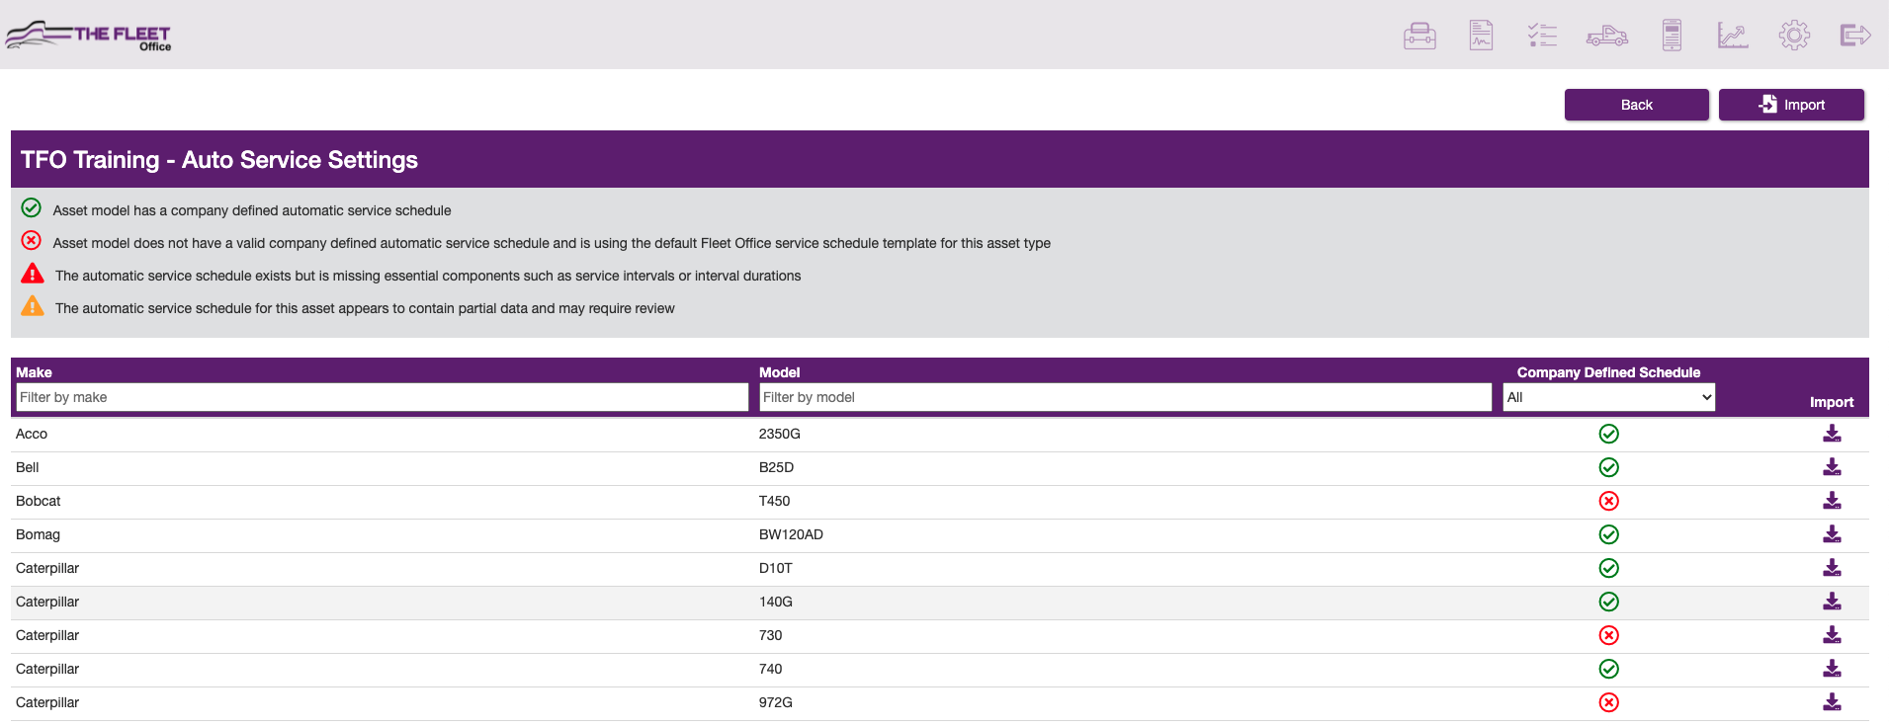Import schedule for Caterpillar 972G
Screen dimensions: 1889x726
coord(1832,702)
